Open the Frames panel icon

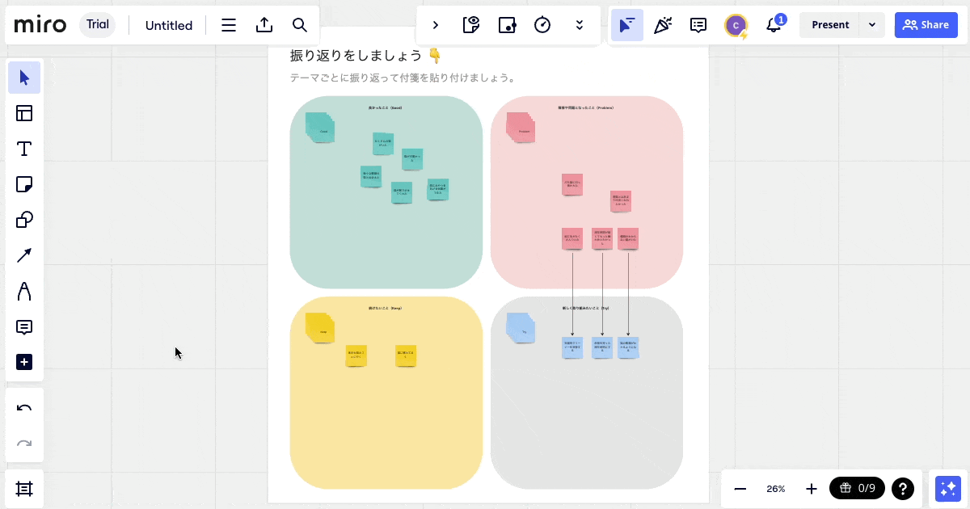24,489
